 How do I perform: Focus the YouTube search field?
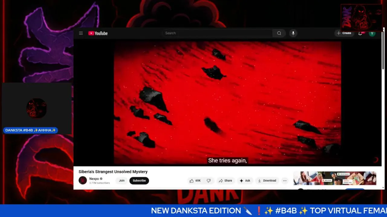(217, 33)
